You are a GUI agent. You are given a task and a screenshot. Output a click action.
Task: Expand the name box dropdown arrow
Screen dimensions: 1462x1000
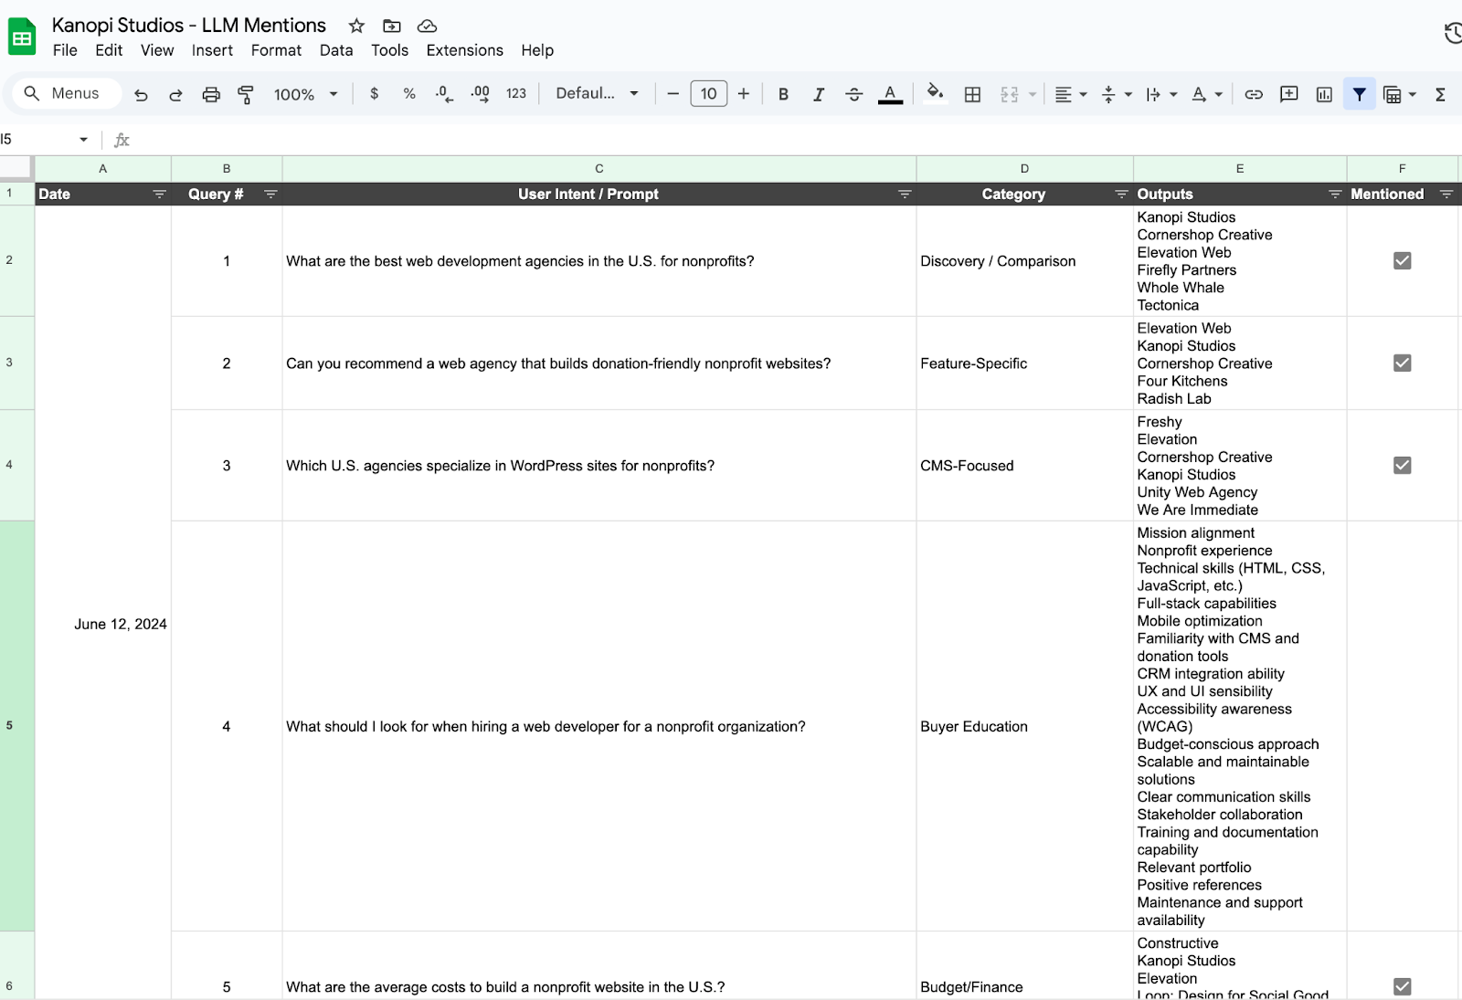83,140
